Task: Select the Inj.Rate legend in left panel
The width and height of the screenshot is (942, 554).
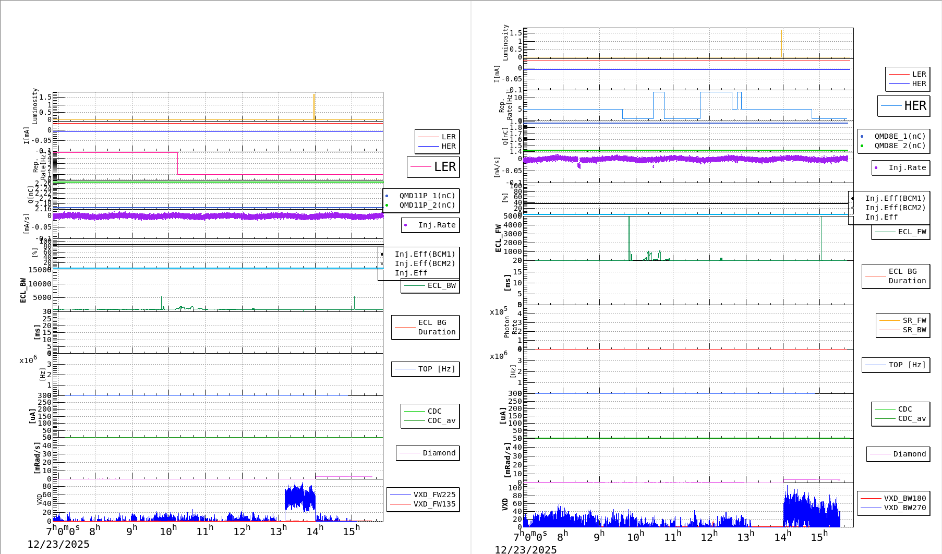Action: pos(431,225)
